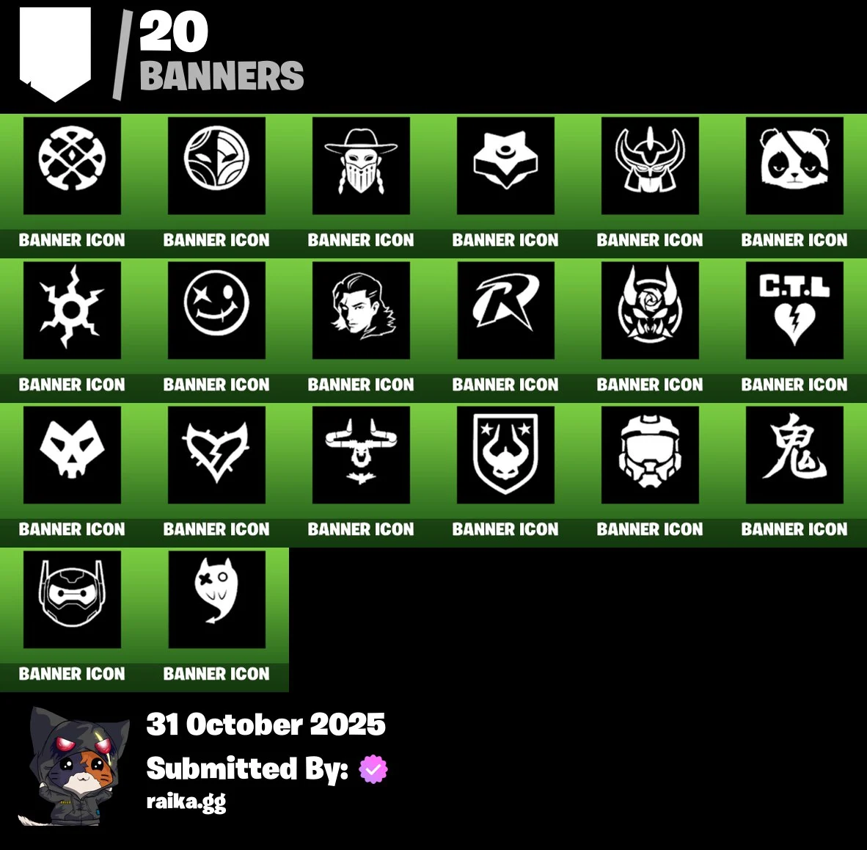
Task: Select the horned samurai helmet banner
Action: pyautogui.click(x=650, y=165)
